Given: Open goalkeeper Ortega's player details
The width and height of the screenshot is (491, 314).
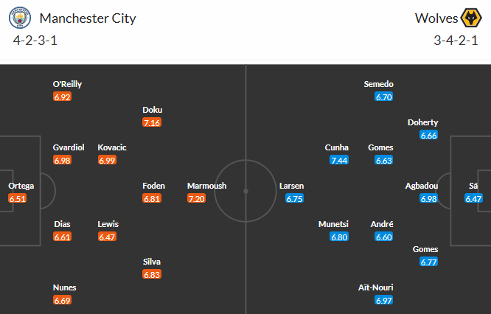Looking at the screenshot, I should click(21, 186).
